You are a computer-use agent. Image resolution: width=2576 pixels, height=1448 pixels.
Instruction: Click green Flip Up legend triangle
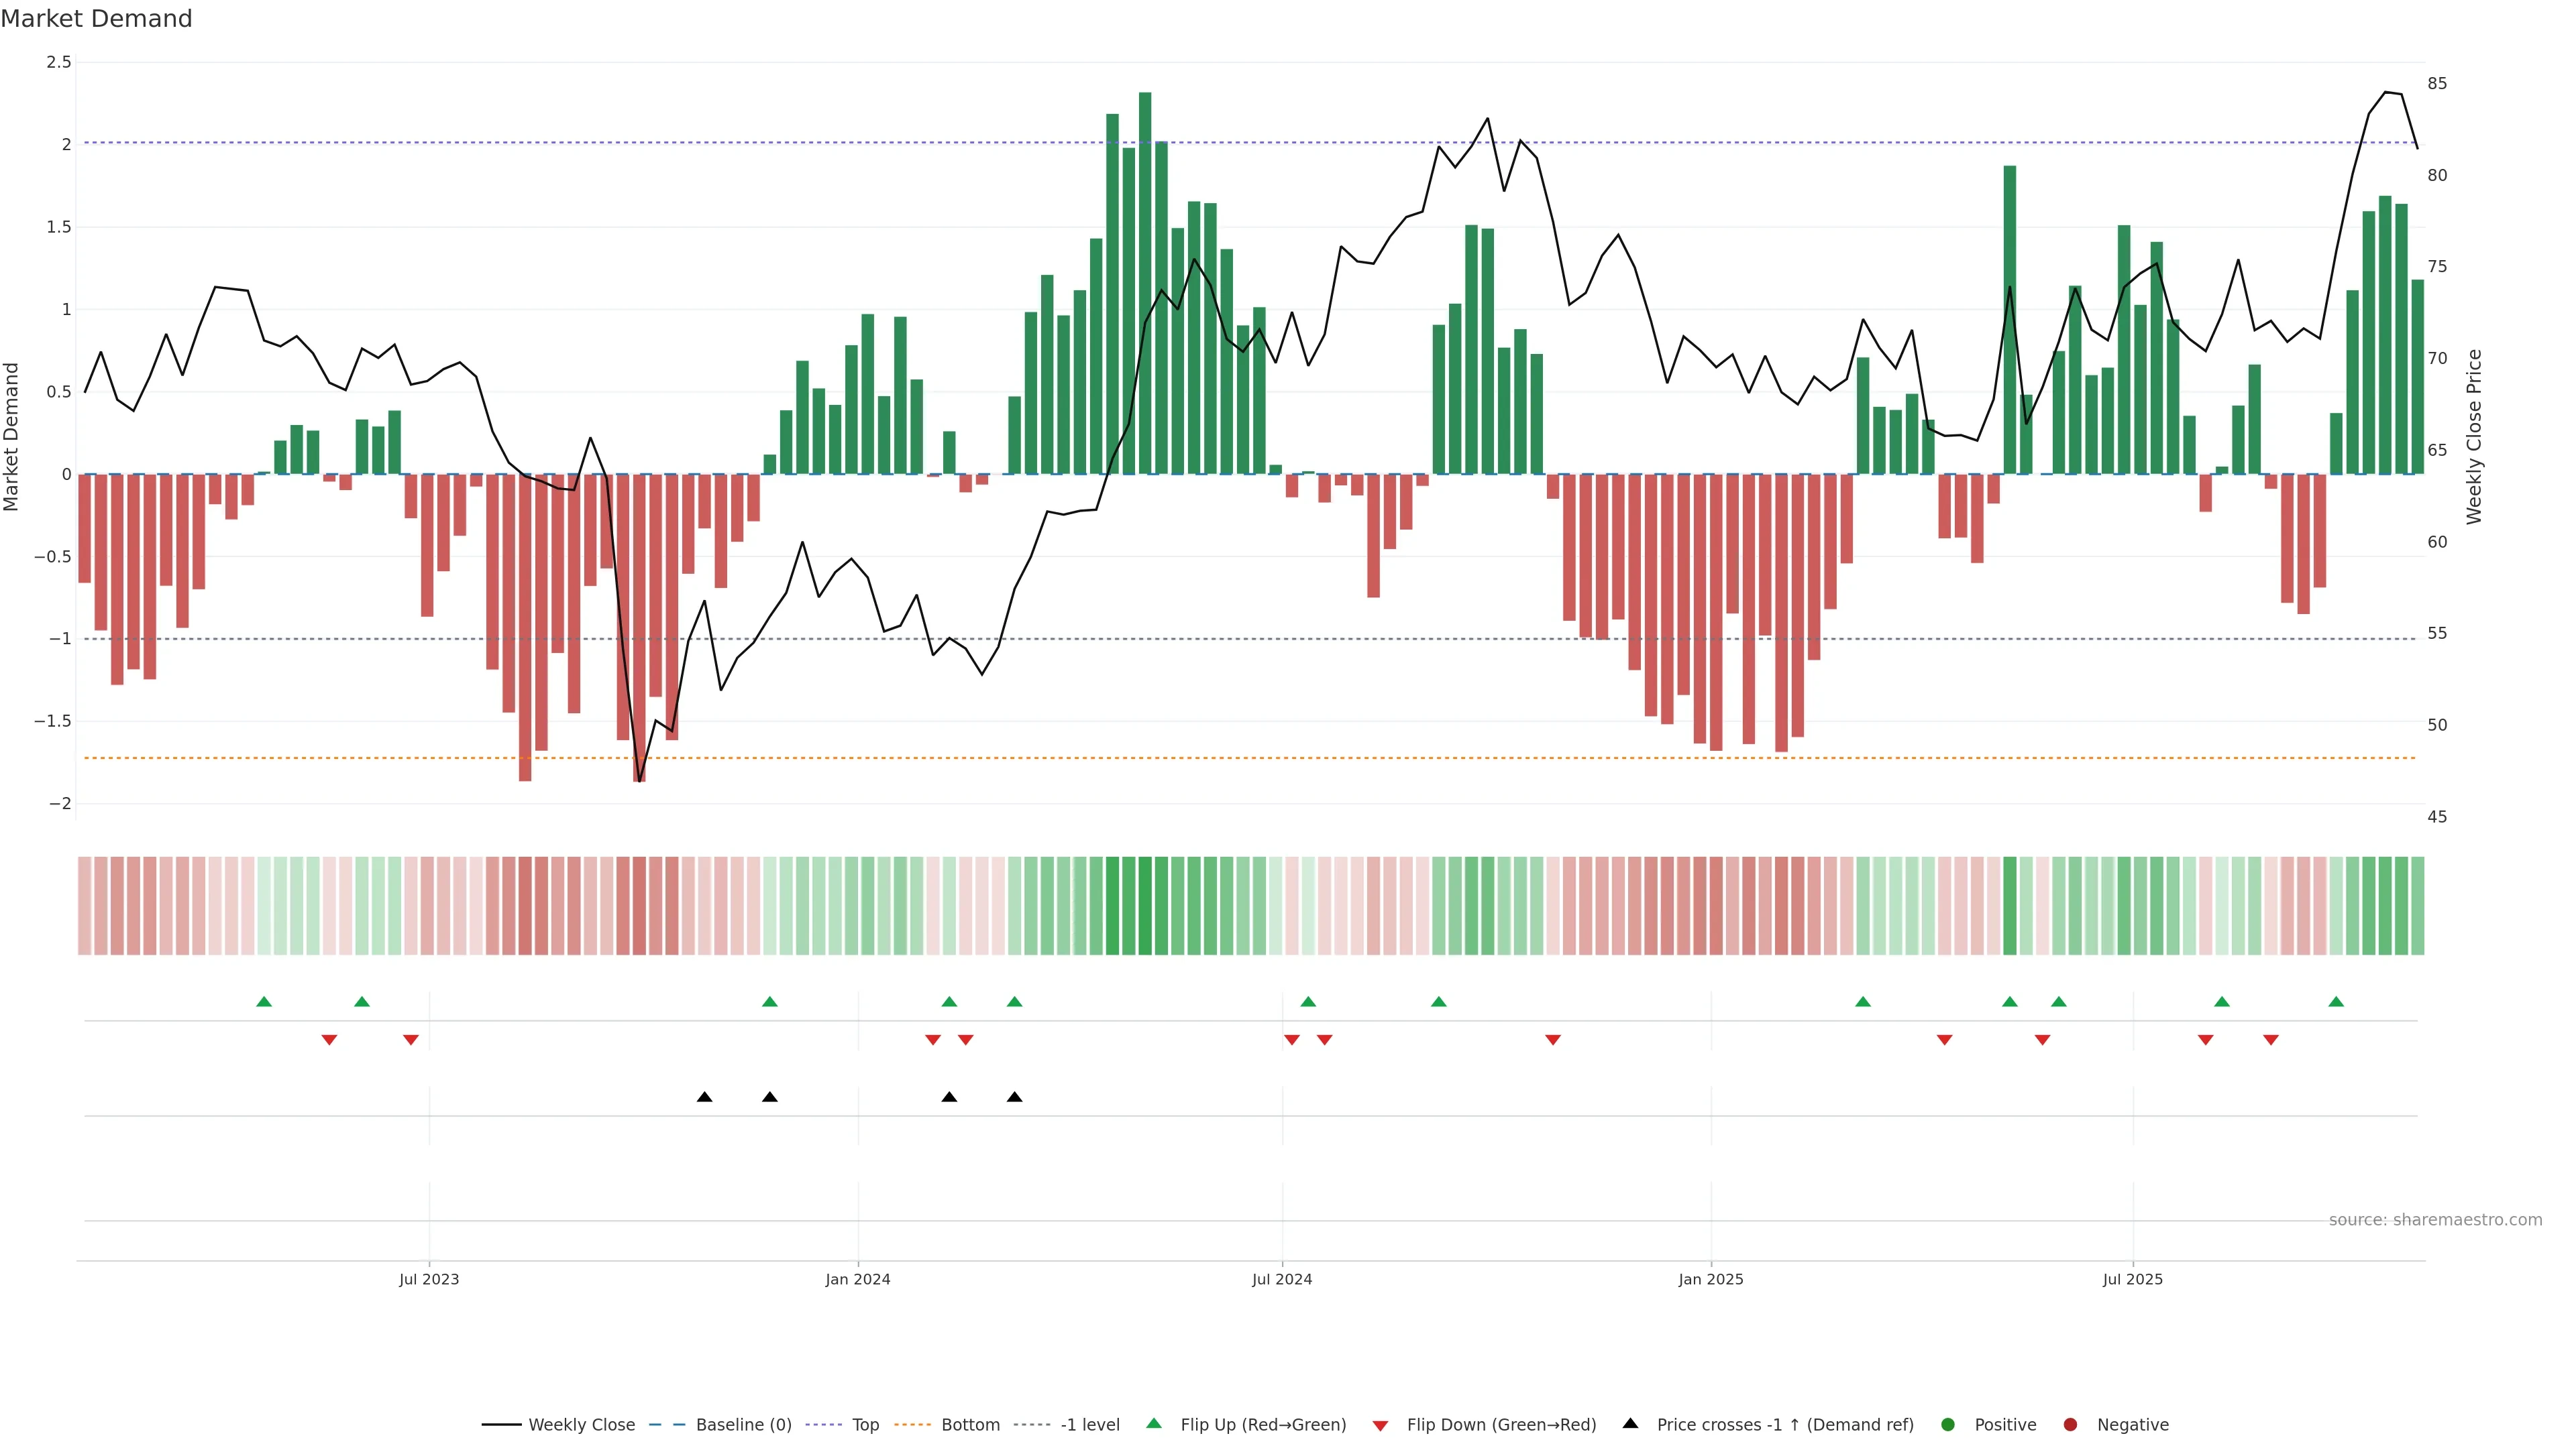(x=1154, y=1423)
